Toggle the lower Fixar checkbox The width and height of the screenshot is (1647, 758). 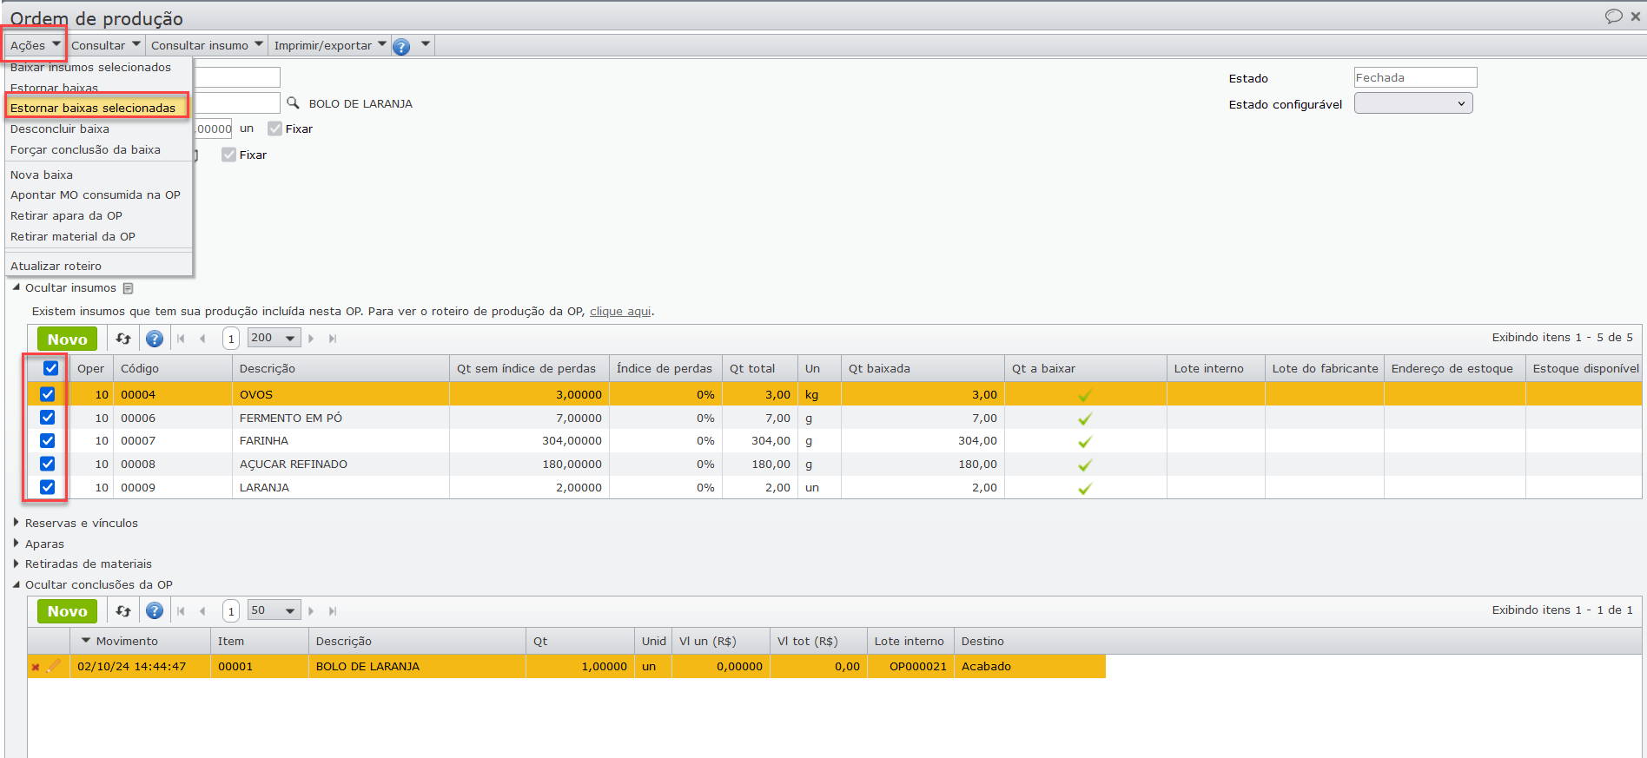coord(228,155)
